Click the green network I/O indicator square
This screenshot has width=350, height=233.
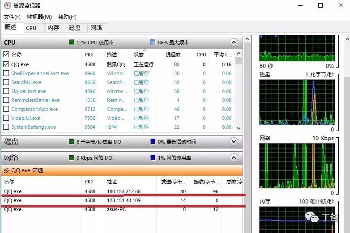(x=71, y=158)
